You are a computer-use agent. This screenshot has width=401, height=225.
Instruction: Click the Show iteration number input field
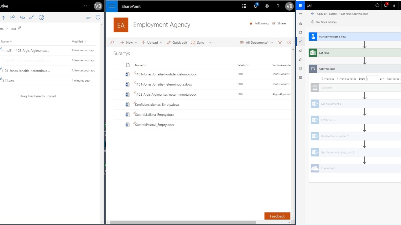tap(372, 79)
